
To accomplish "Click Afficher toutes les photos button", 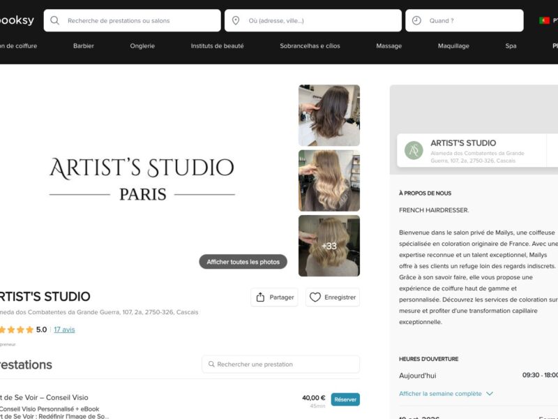I will click(x=243, y=262).
